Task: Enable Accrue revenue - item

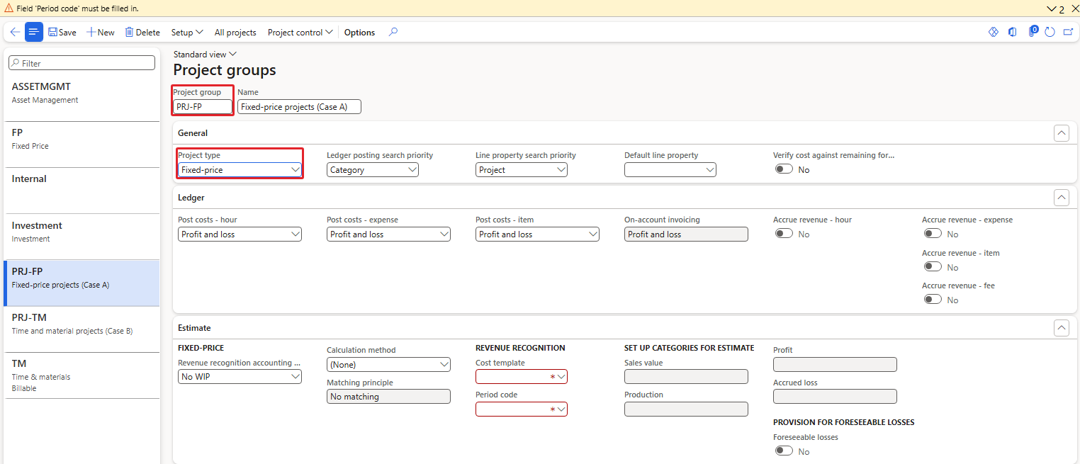Action: click(x=933, y=267)
